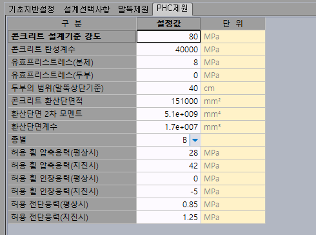The width and height of the screenshot is (316, 235).
Task: Click MPa unit of 콘크리트 탄성계수 row
Action: point(233,50)
